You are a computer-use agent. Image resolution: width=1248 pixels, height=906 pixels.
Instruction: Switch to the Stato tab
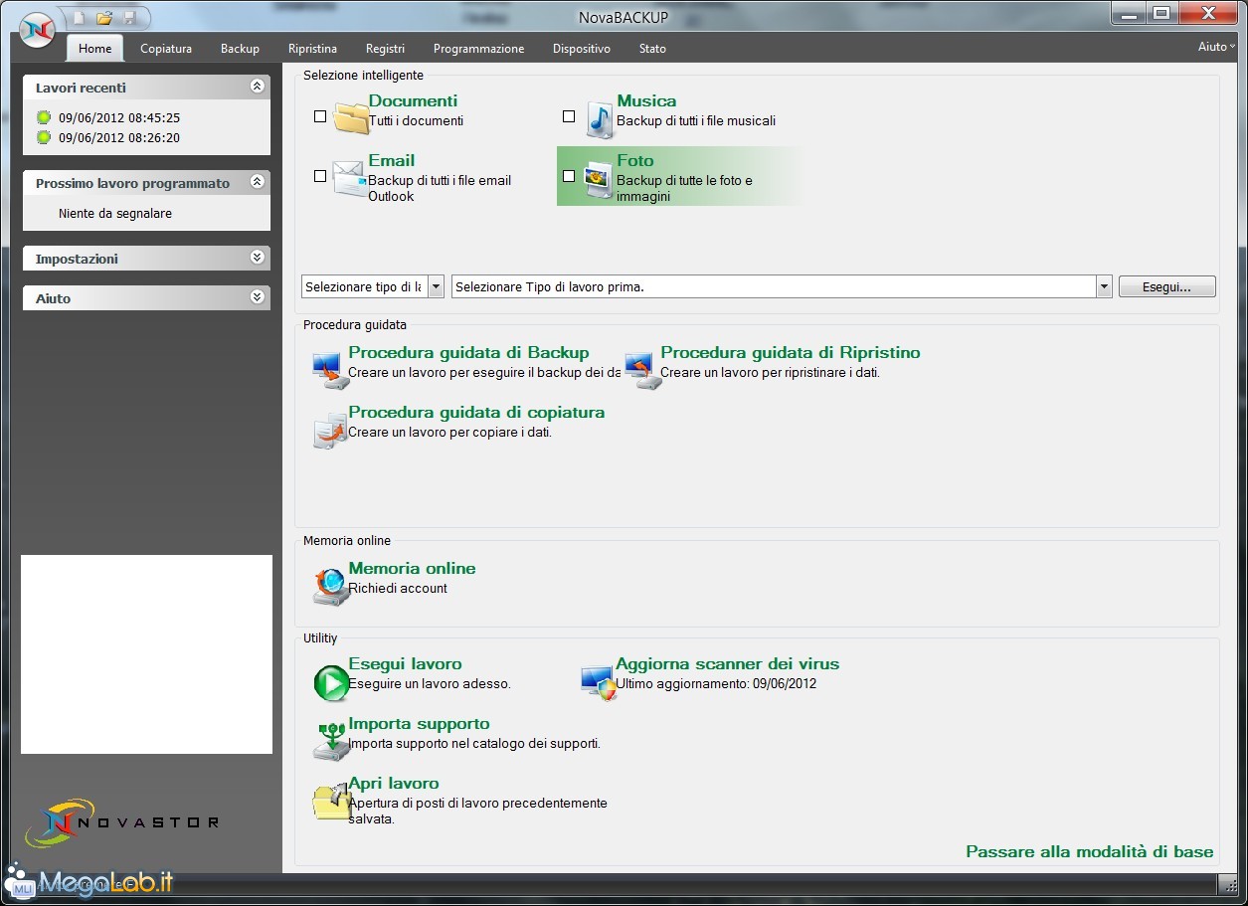coord(652,49)
